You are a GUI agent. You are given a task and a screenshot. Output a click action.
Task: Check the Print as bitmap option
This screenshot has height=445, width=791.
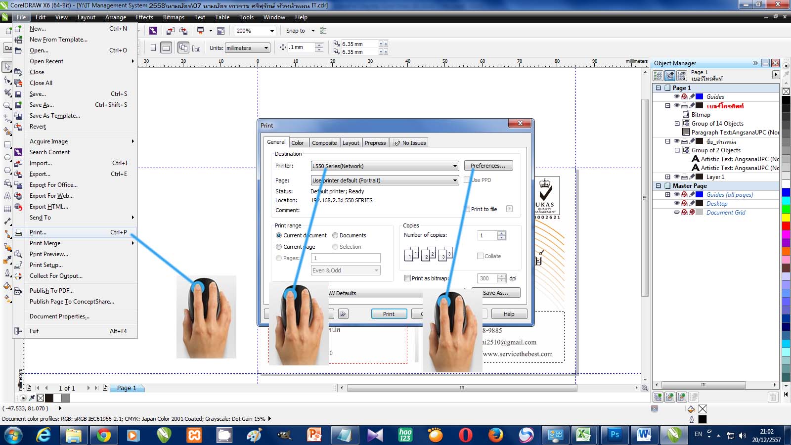point(407,278)
